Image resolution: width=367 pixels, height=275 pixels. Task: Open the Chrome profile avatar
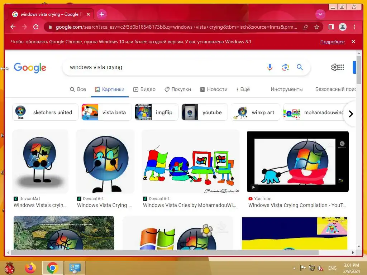342,27
